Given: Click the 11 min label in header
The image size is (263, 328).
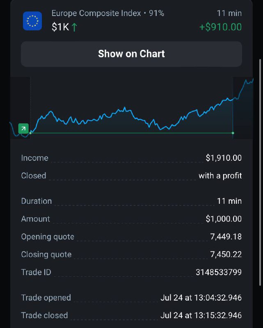Looking at the screenshot, I should coord(229,14).
